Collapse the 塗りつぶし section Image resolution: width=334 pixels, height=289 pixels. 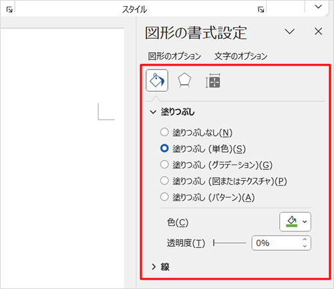pos(153,112)
